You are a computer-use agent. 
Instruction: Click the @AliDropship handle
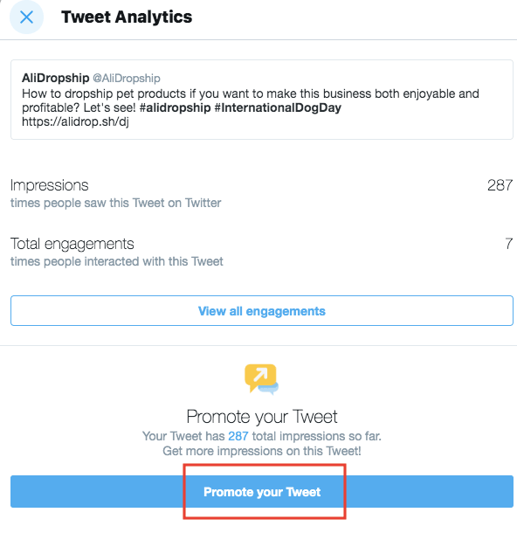127,78
